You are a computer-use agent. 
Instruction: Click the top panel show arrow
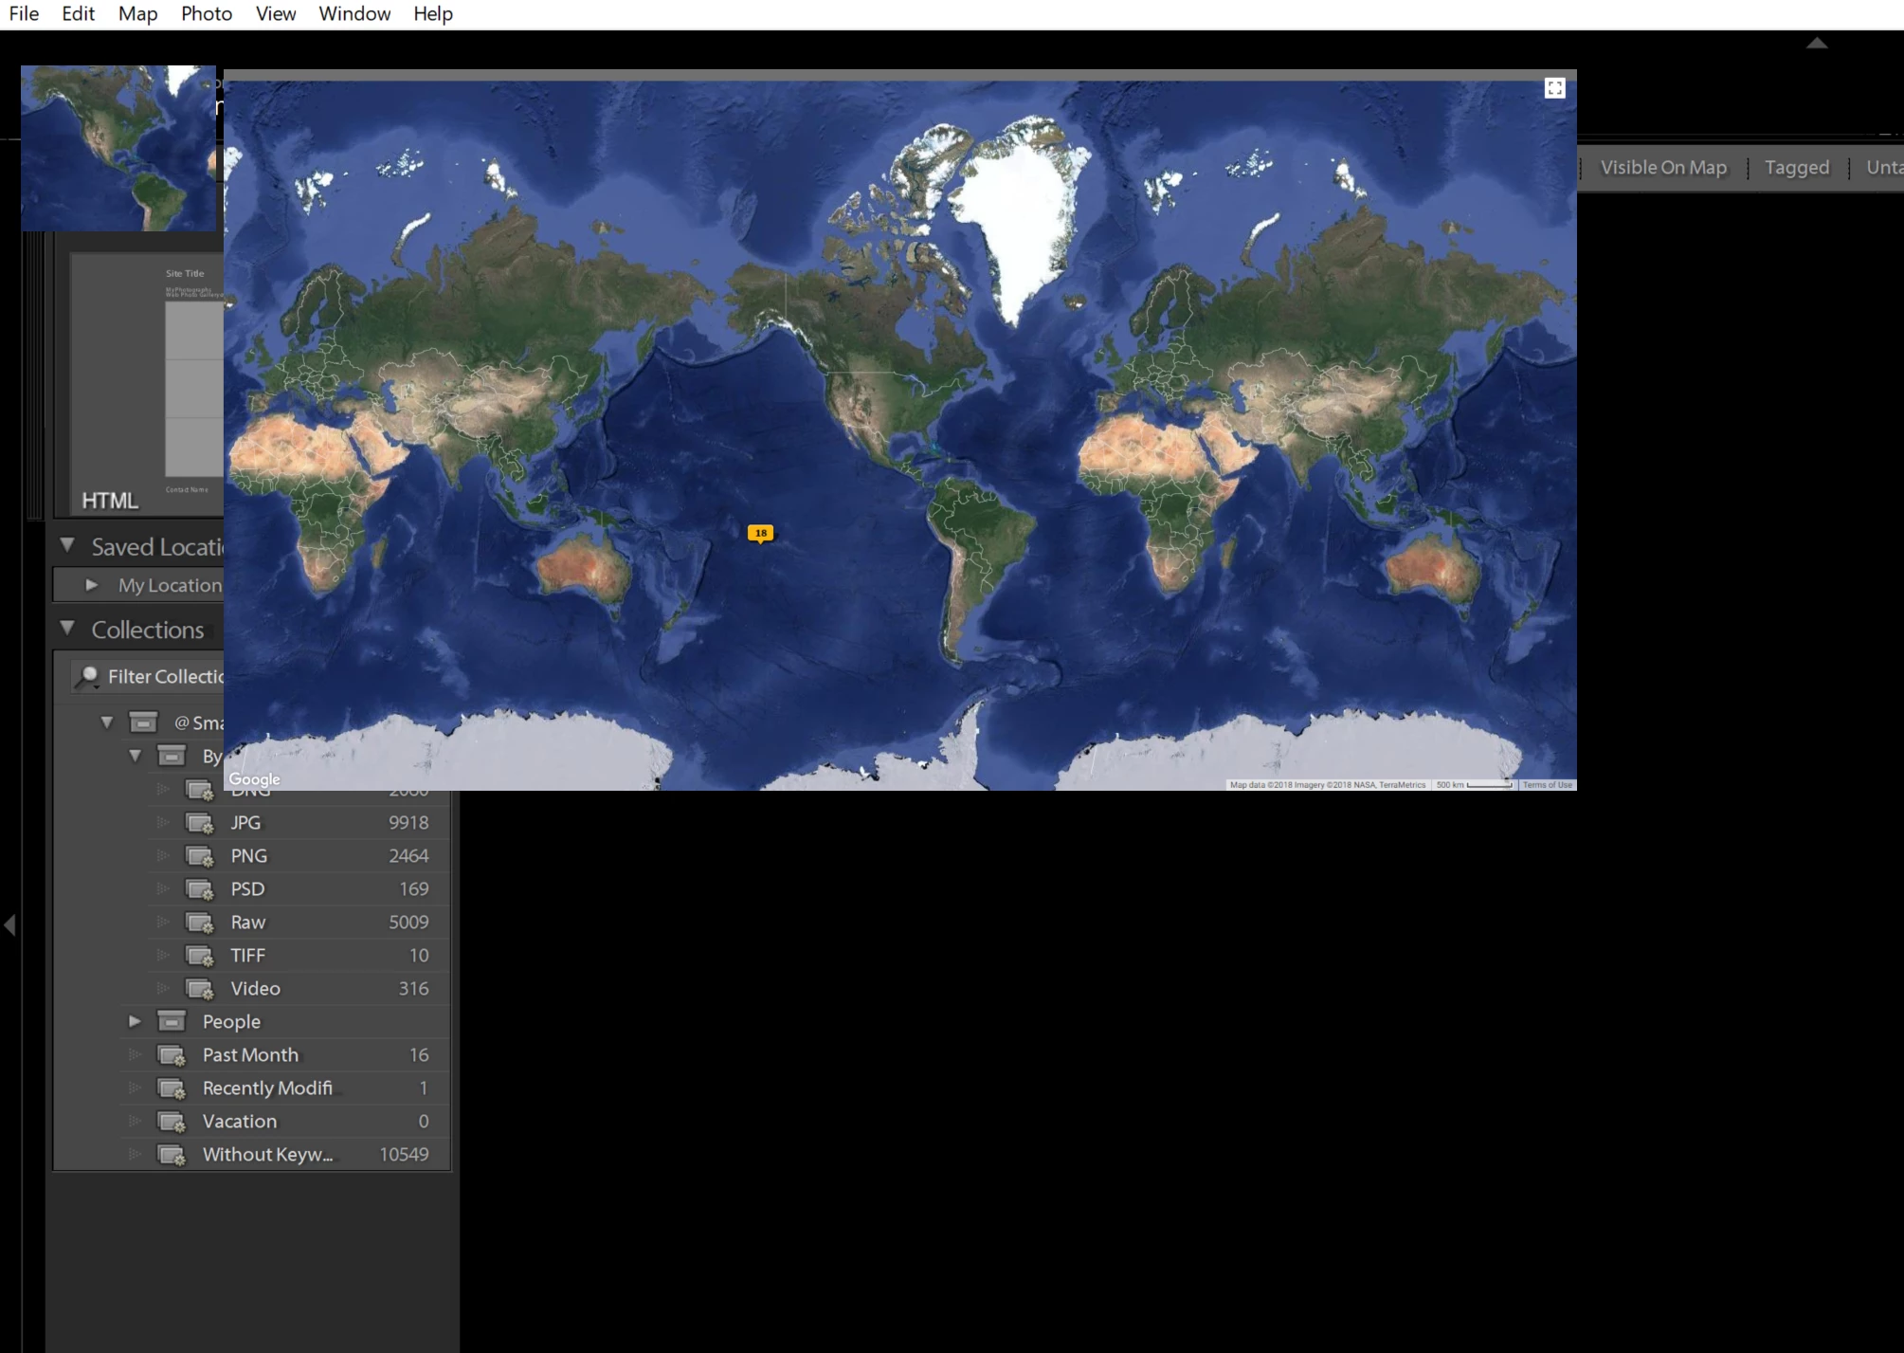[x=1816, y=43]
